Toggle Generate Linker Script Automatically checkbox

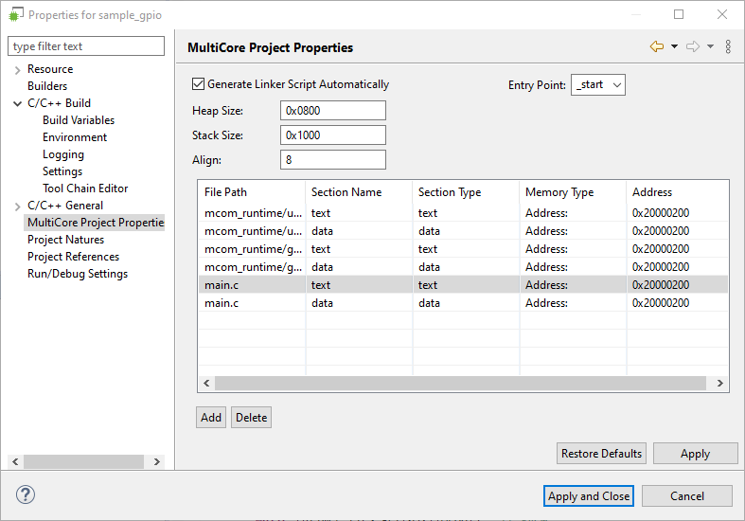tap(199, 84)
